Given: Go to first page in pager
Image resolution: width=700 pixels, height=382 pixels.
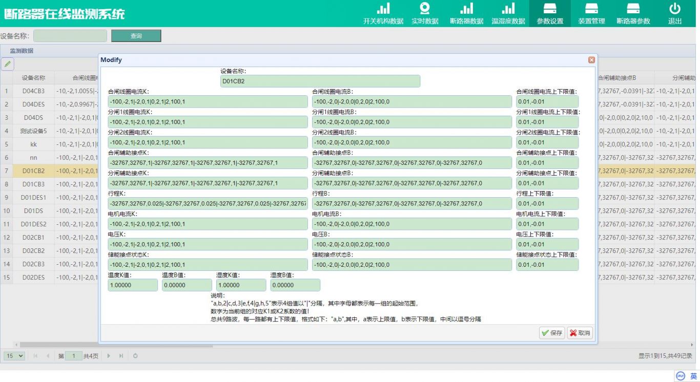Looking at the screenshot, I should [x=36, y=355].
